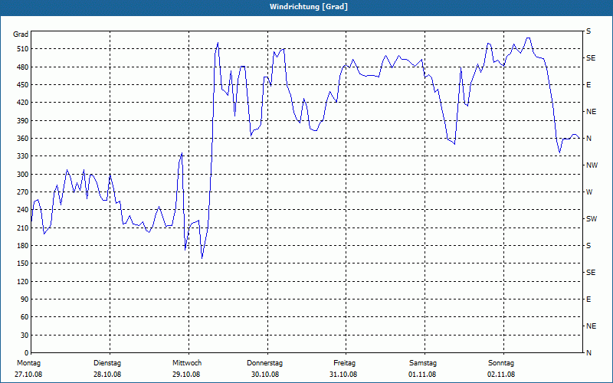Click the Mittwoch day label

(x=187, y=363)
